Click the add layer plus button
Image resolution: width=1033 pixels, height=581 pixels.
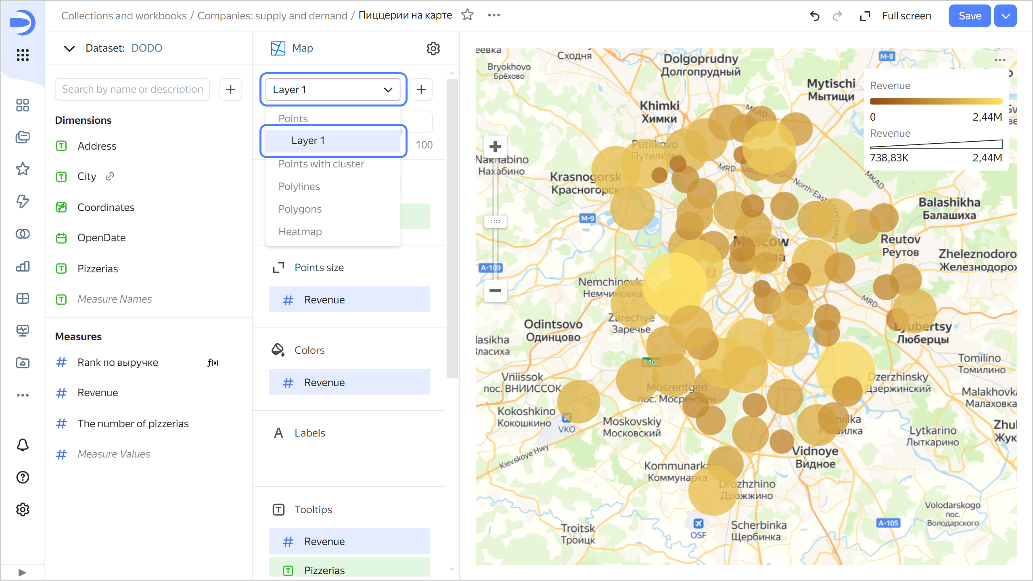click(x=421, y=89)
